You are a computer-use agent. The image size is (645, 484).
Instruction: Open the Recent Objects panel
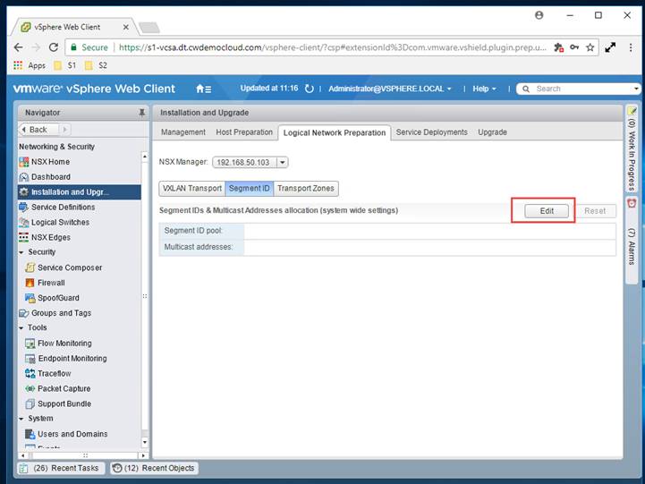tap(154, 469)
